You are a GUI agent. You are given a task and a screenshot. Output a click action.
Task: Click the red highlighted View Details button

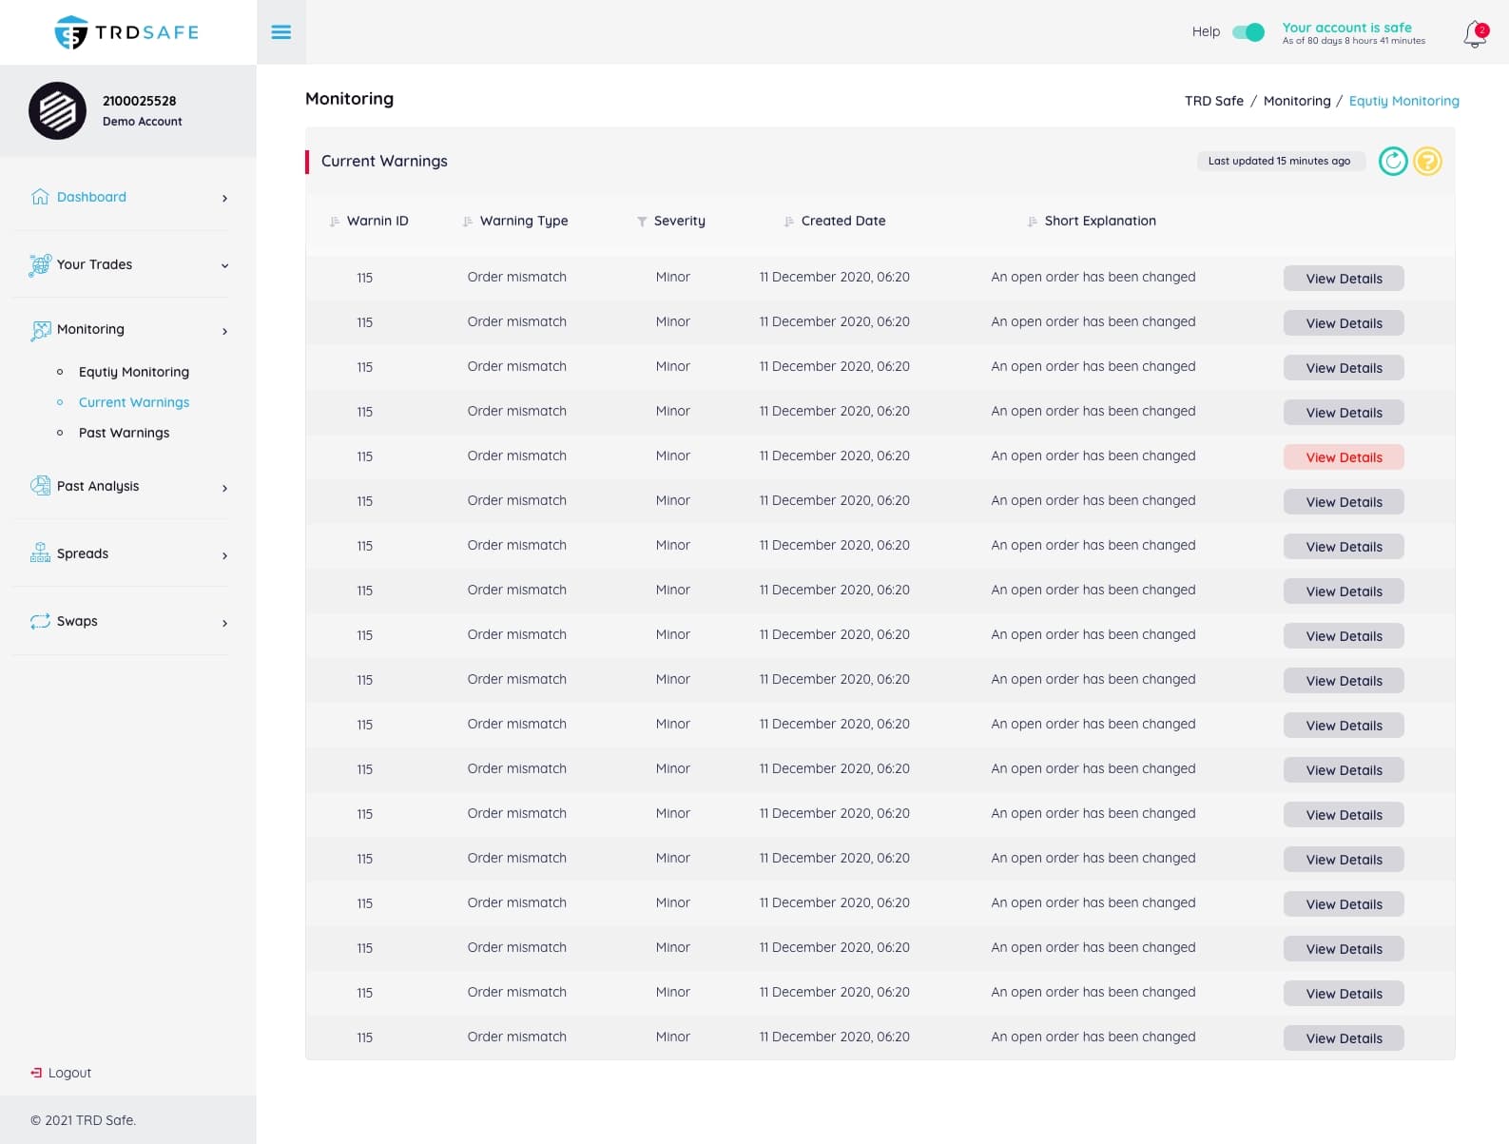click(x=1344, y=457)
